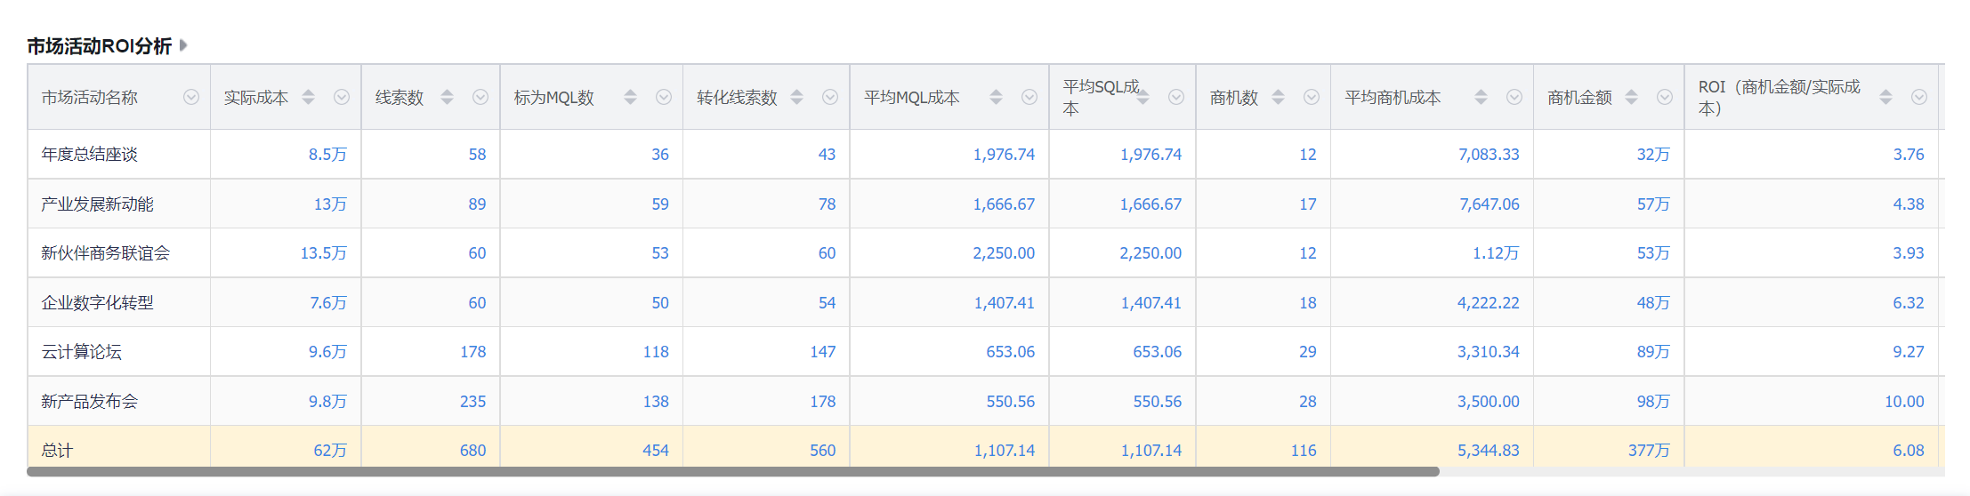This screenshot has height=496, width=1970.
Task: Click total actual cost 62万
Action: click(x=330, y=451)
